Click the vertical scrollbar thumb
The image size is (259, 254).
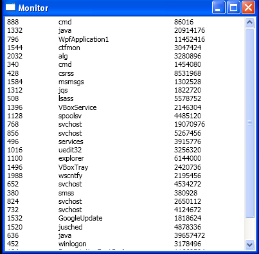tap(250, 123)
